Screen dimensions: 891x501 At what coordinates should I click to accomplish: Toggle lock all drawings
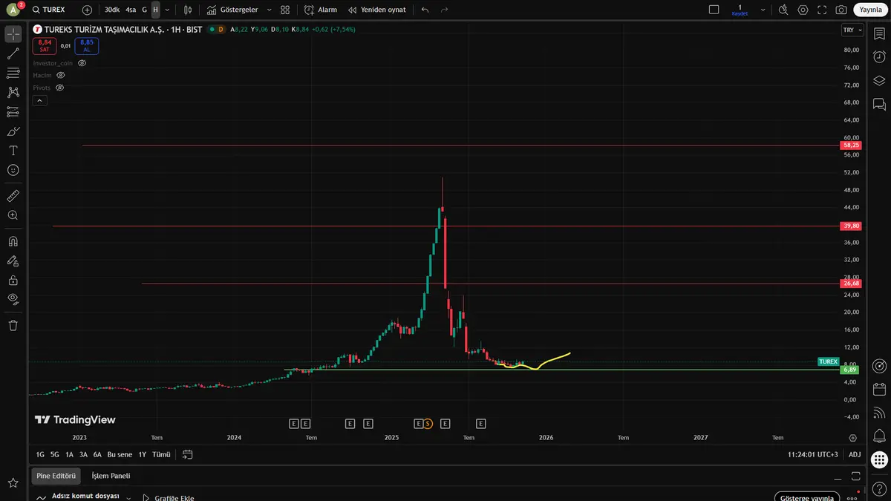click(x=13, y=280)
